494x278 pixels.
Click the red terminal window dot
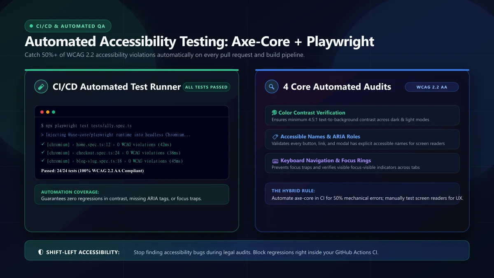click(x=42, y=112)
